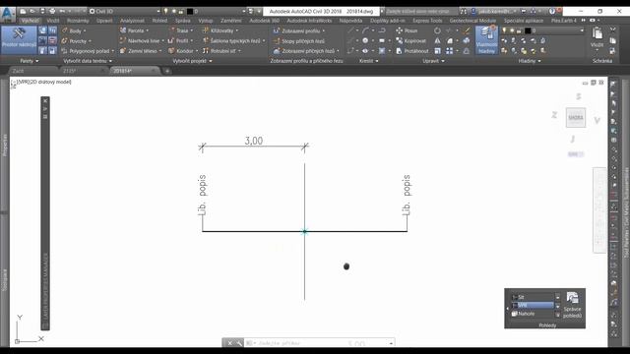Click the Návrhová linie tool
Viewport: 630px width, 354px height.
[x=142, y=41]
